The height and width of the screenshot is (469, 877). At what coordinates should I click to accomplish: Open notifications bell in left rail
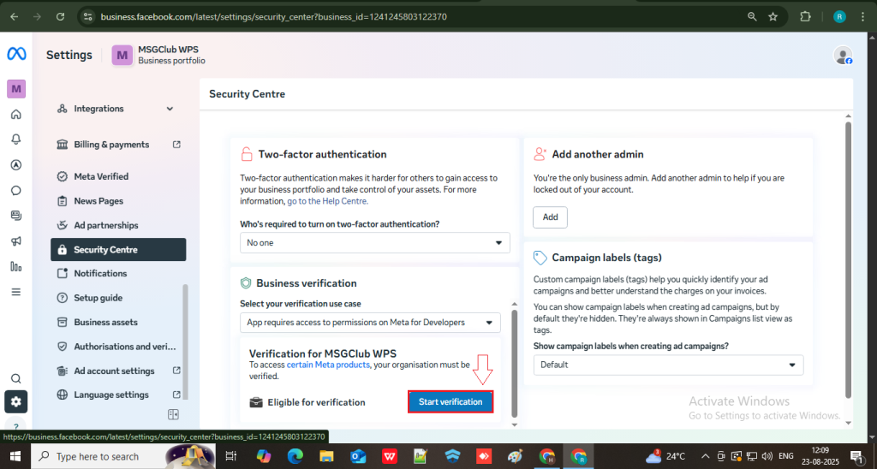(x=15, y=140)
